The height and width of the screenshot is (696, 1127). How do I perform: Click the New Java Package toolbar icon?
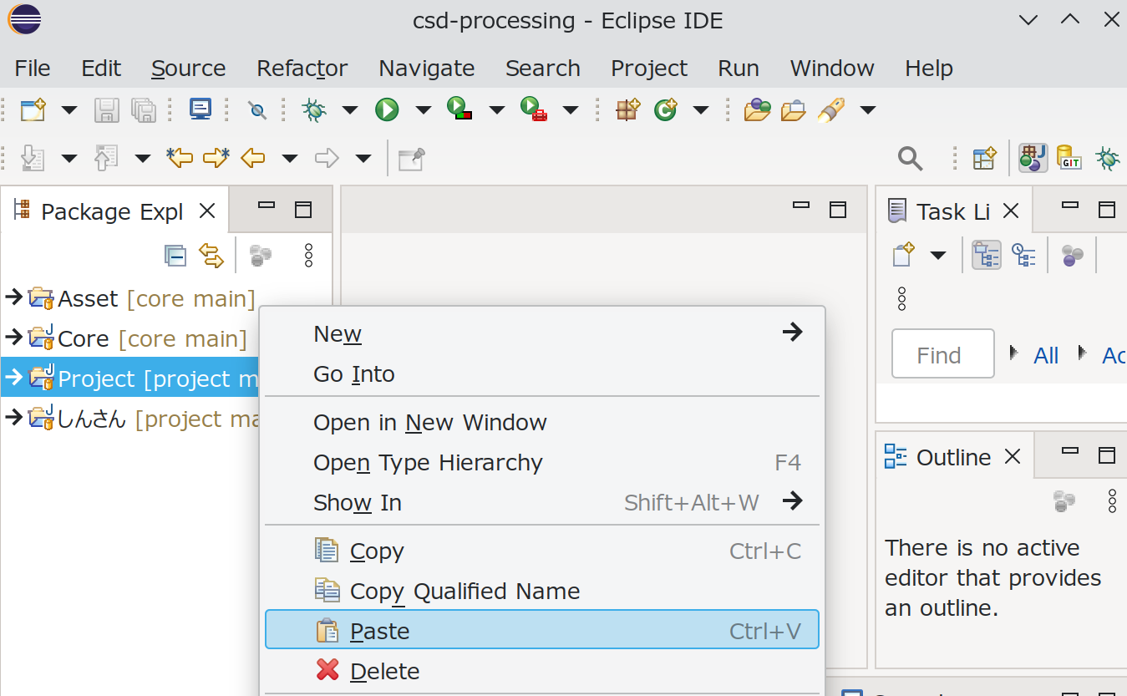pyautogui.click(x=627, y=109)
